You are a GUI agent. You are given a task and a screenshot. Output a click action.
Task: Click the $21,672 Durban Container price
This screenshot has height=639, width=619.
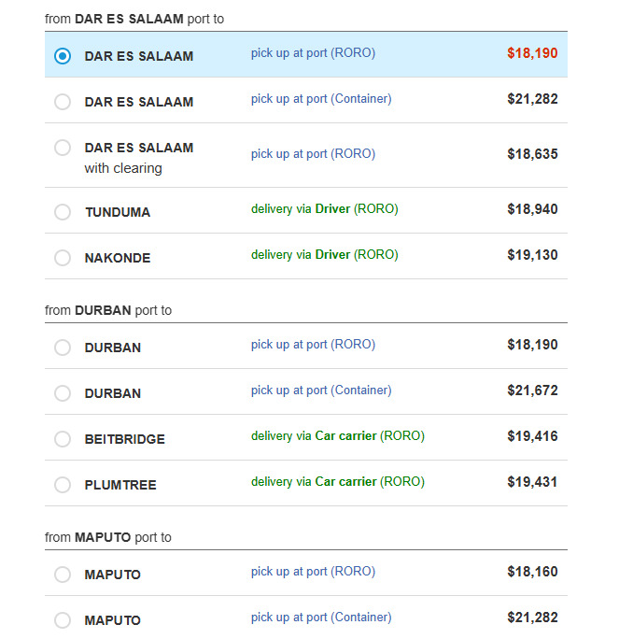[x=532, y=390]
